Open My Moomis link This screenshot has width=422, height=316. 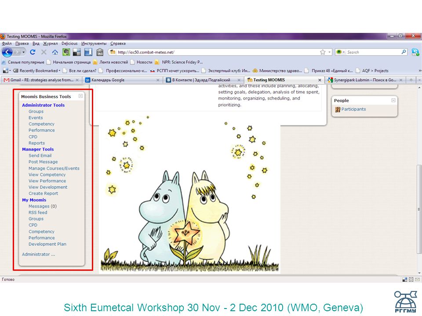[x=34, y=200]
